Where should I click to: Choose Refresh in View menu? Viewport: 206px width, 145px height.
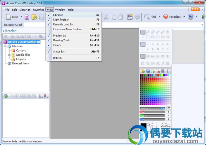[x=74, y=58]
